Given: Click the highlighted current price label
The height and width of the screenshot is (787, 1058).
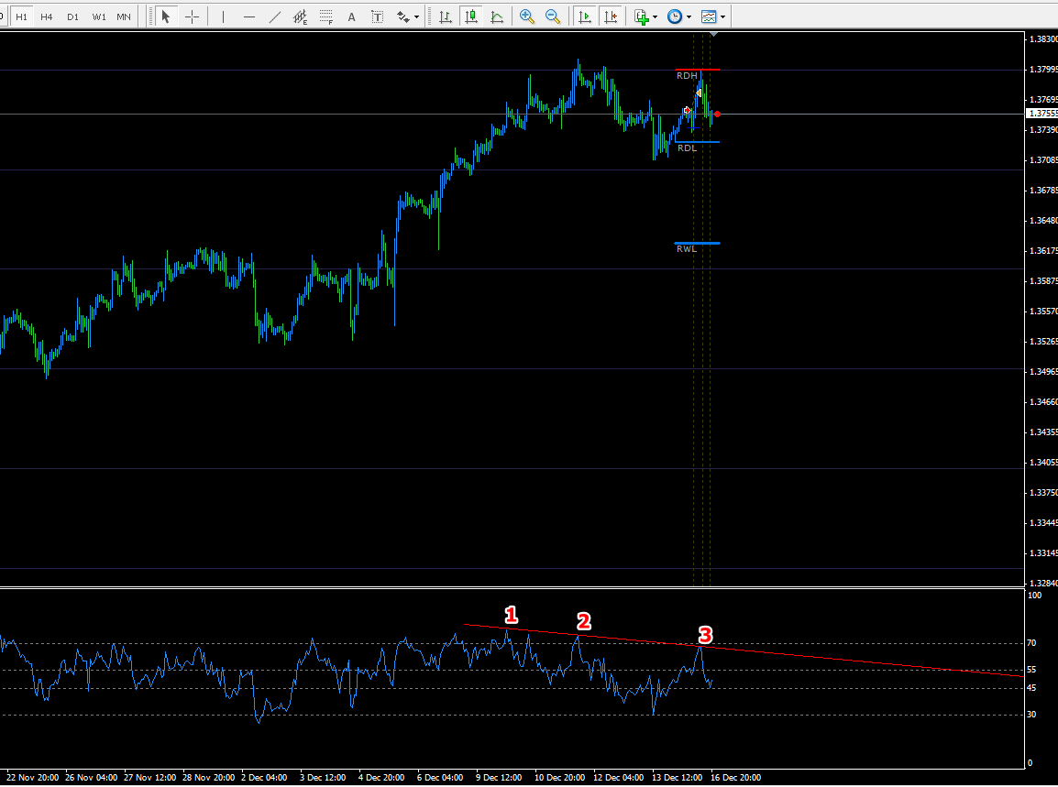Looking at the screenshot, I should [1042, 114].
